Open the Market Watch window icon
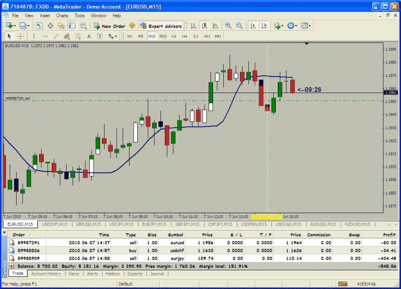Screen dimensions: 401x289 (39, 26)
